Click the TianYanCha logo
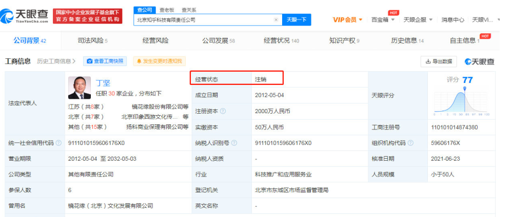Viewport: 513px width, 217px height. click(x=25, y=15)
